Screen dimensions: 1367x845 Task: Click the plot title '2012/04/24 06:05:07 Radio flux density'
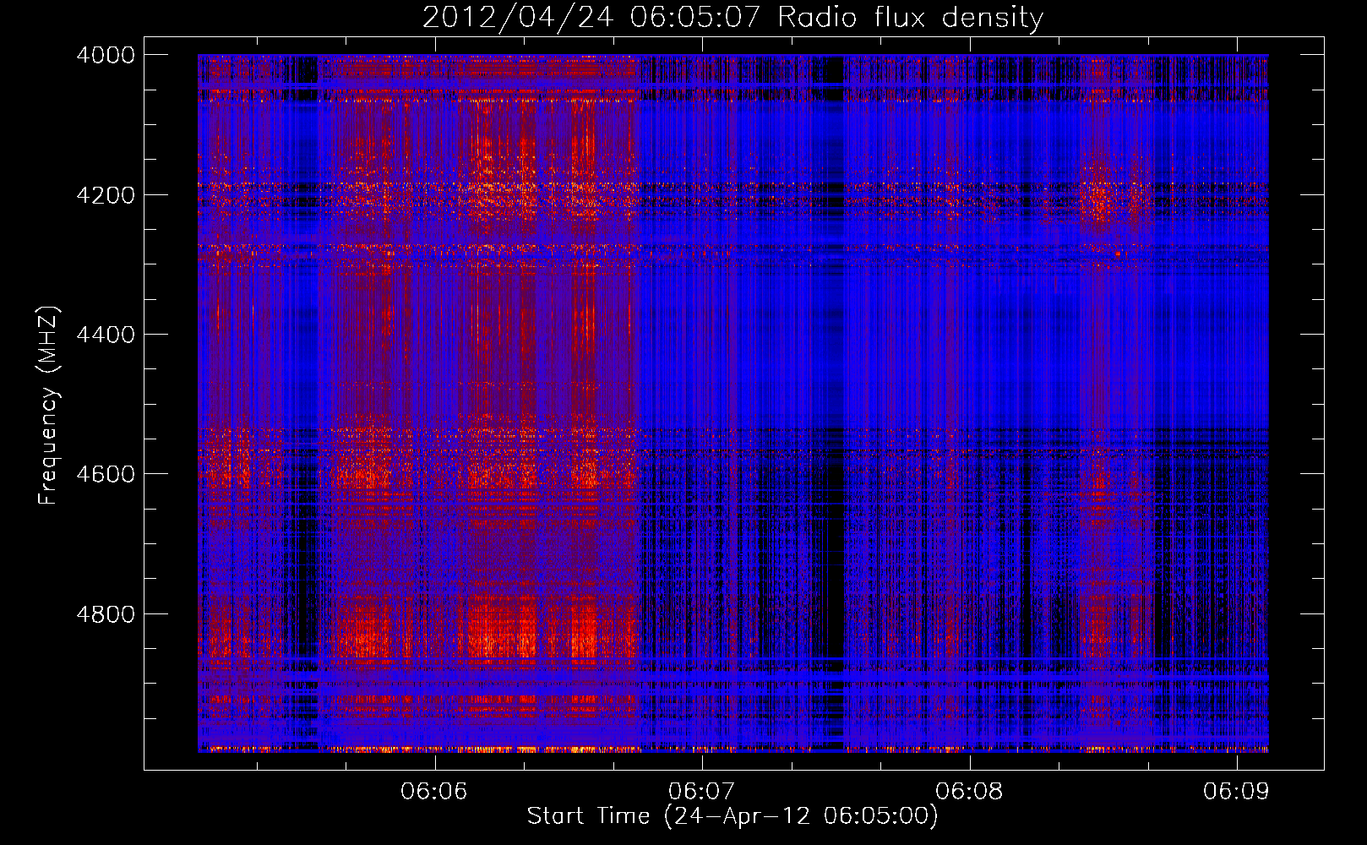[733, 18]
